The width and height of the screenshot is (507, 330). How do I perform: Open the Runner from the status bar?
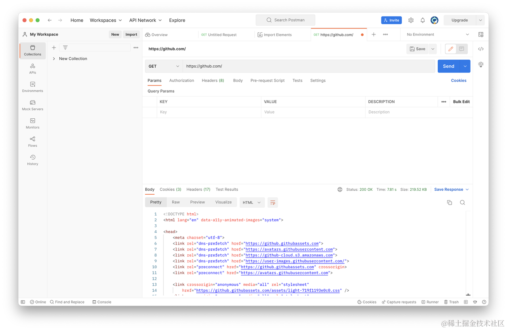point(430,302)
